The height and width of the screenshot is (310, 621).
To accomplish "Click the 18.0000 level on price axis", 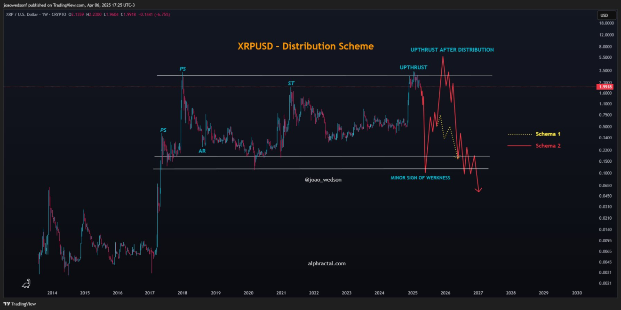I will 606,23.
